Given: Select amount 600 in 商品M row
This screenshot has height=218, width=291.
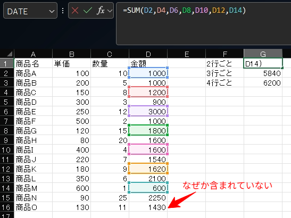Looking at the screenshot, I should (148, 188).
